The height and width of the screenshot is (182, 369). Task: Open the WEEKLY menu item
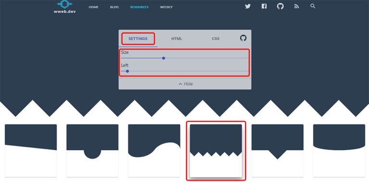click(166, 7)
